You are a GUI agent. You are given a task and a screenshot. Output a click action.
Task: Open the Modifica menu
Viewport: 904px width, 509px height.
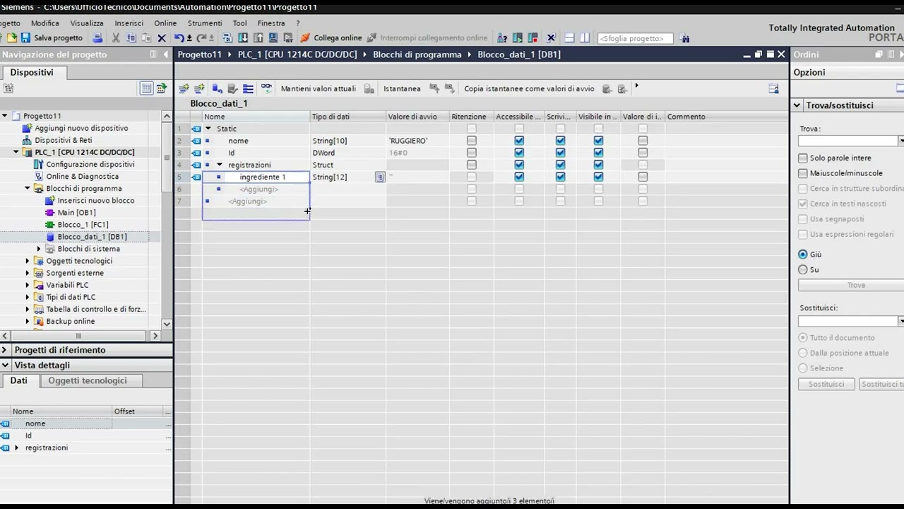point(45,23)
